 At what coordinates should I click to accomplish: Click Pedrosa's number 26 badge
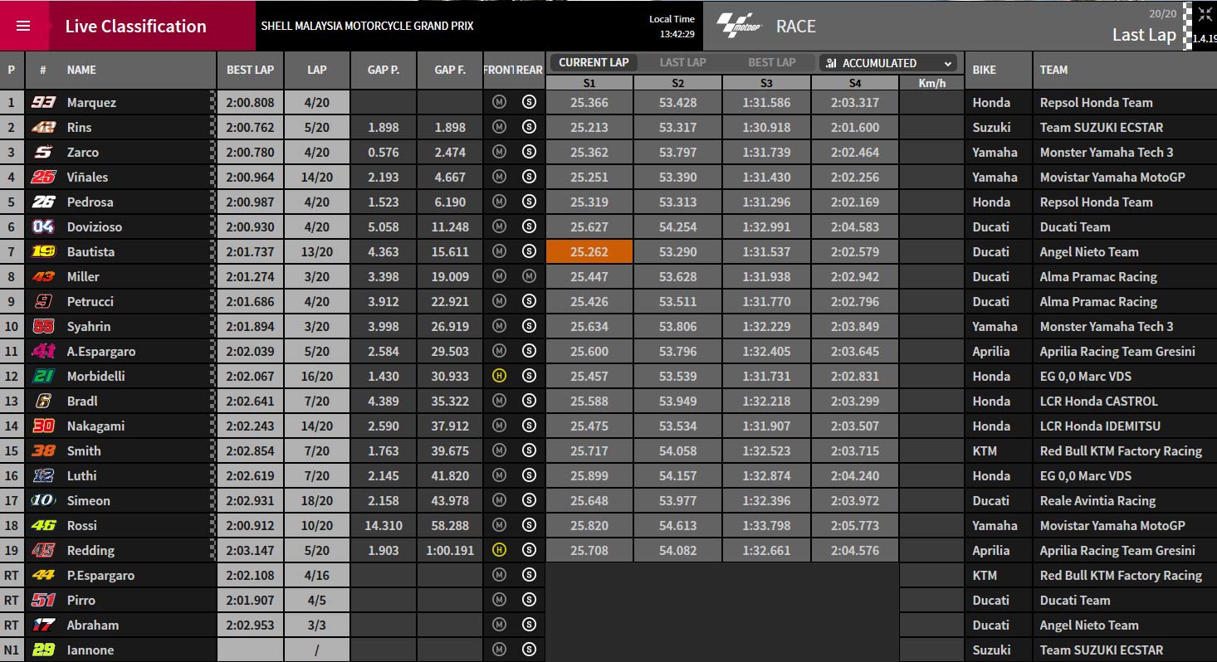click(43, 202)
